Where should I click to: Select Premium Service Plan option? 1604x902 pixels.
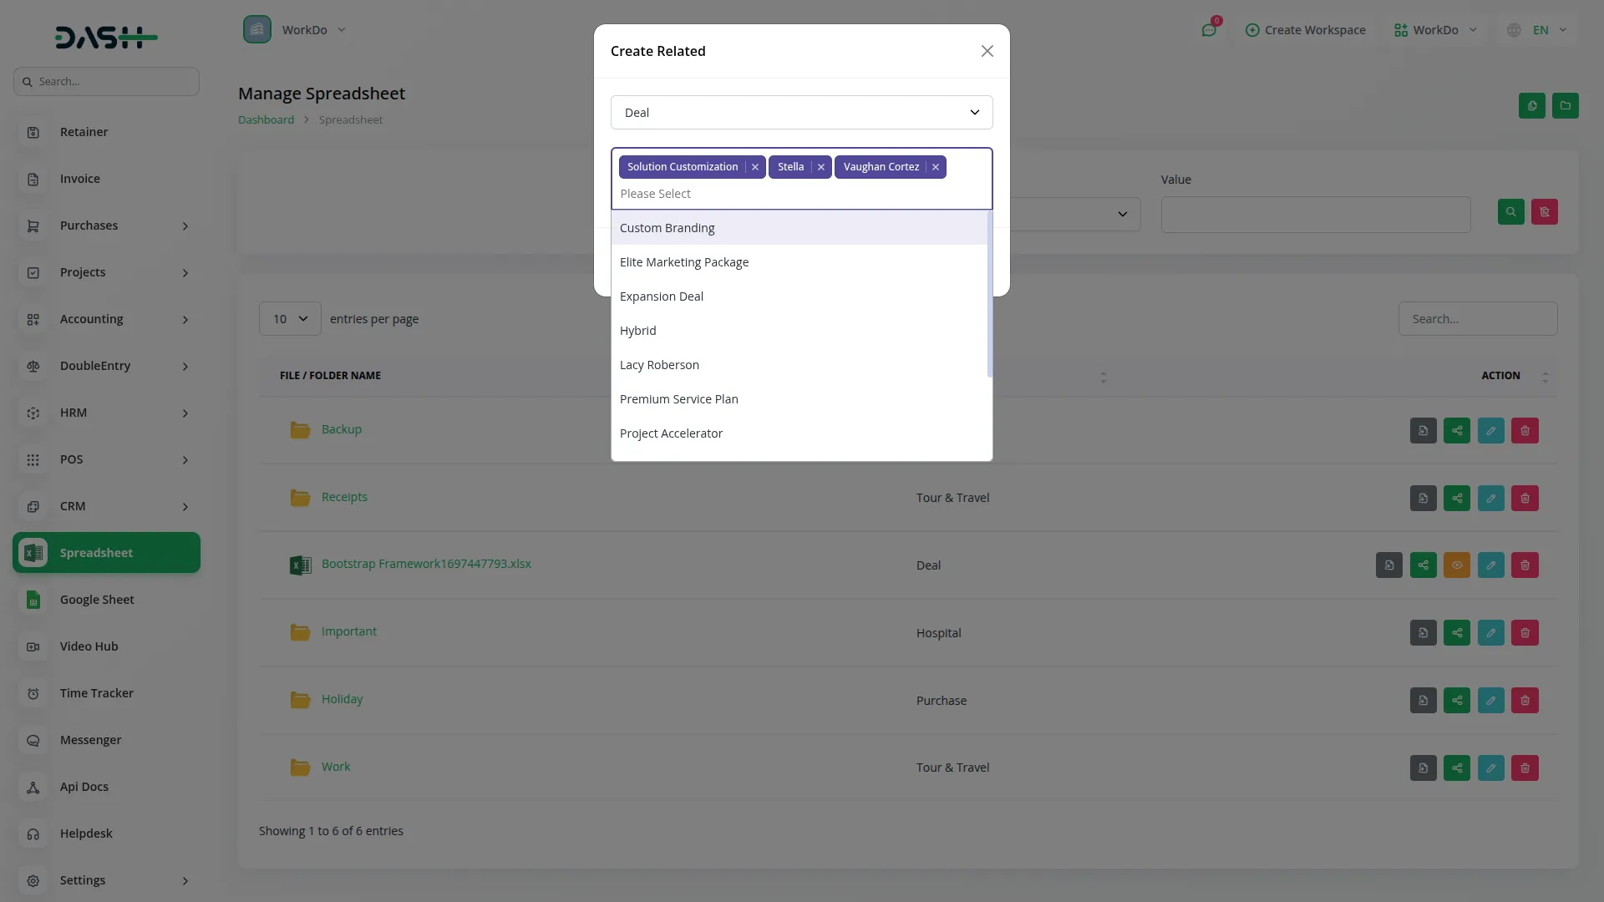679,399
